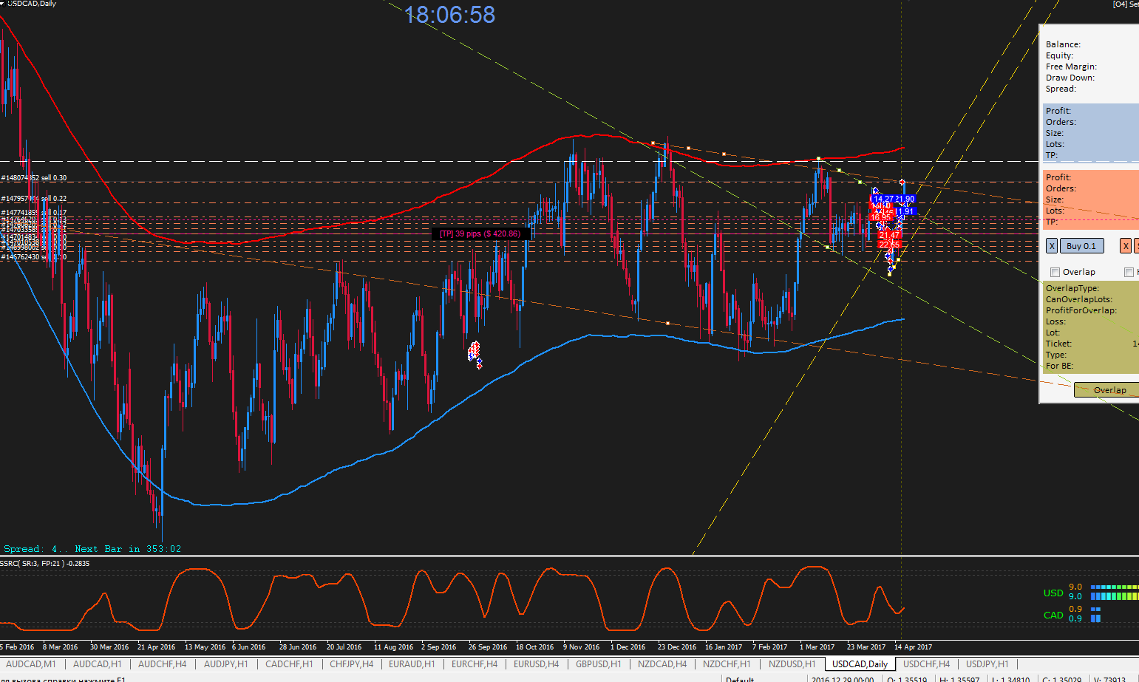This screenshot has height=682, width=1139.
Task: Click the ProfitForOverlap: label
Action: click(1081, 310)
